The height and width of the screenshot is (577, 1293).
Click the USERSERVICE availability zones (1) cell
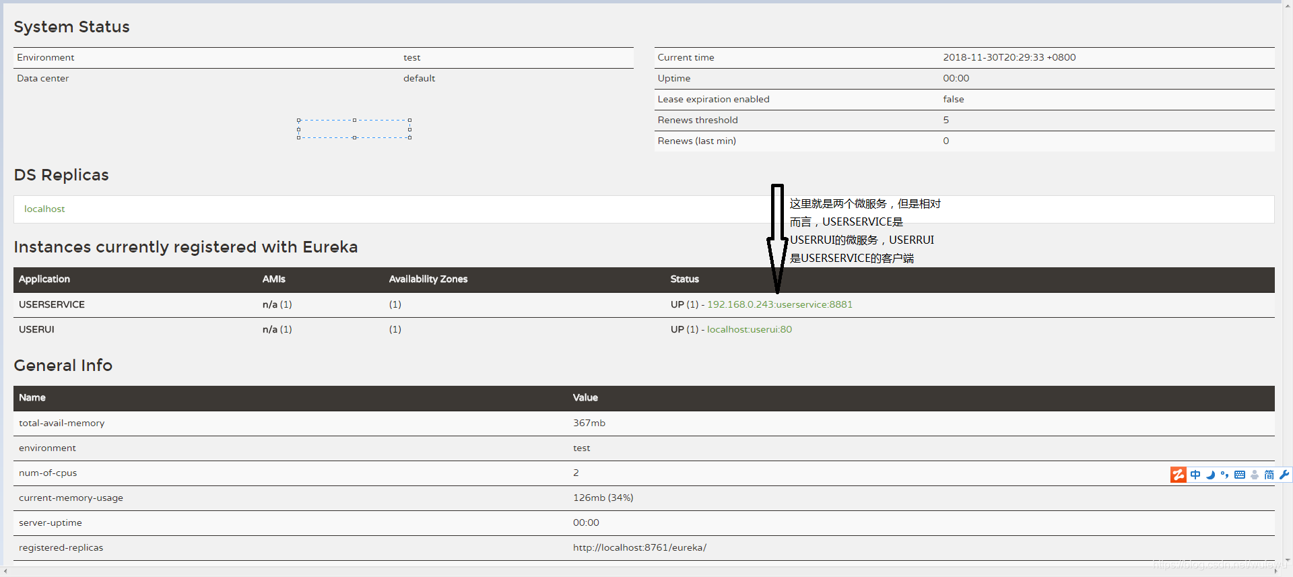(395, 304)
